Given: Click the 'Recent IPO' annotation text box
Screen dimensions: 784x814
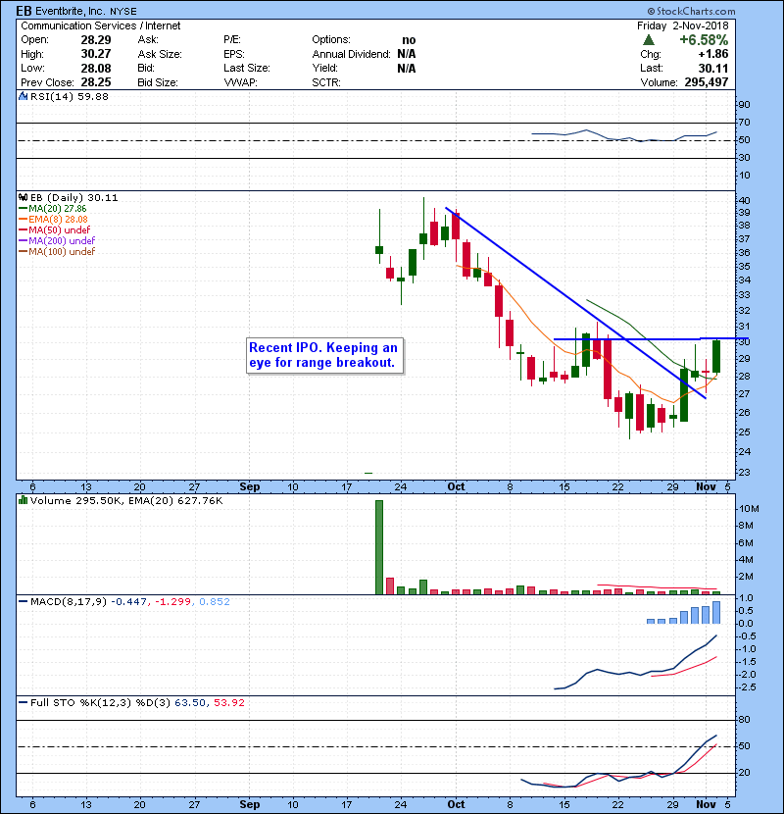Looking at the screenshot, I should pos(324,356).
